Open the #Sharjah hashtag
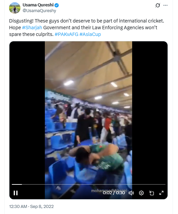 click(x=32, y=28)
